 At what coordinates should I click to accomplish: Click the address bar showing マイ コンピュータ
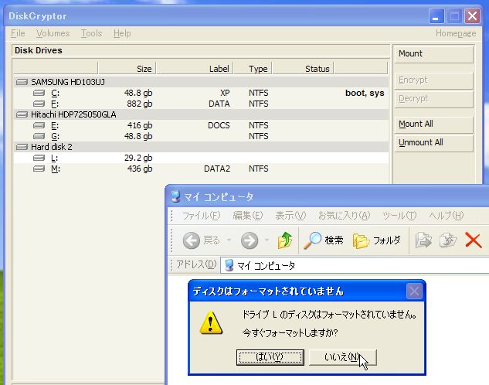pos(355,265)
